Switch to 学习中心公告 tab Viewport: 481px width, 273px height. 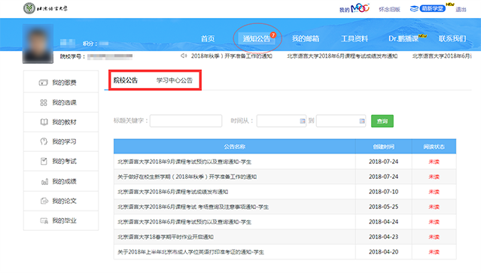click(174, 80)
